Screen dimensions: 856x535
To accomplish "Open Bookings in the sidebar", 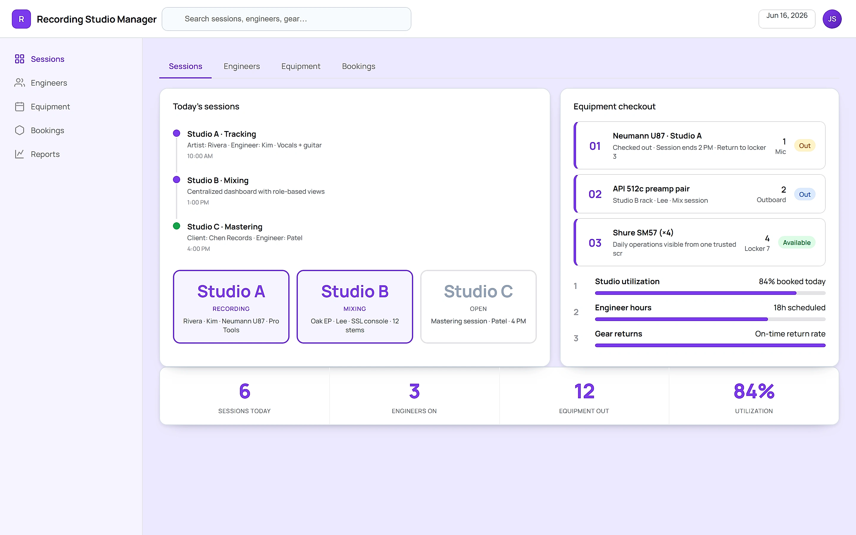I will tap(71, 130).
